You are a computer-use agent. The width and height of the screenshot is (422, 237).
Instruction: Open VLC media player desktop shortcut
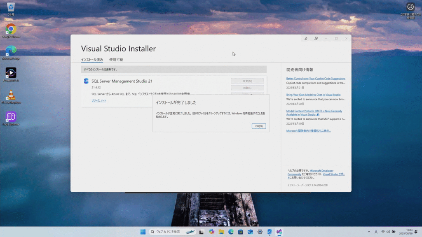(x=11, y=96)
